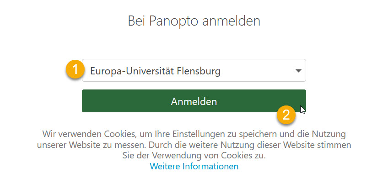This screenshot has width=383, height=194.
Task: Expand the Europa-Universität Flensburg dropdown
Action: pyautogui.click(x=194, y=71)
